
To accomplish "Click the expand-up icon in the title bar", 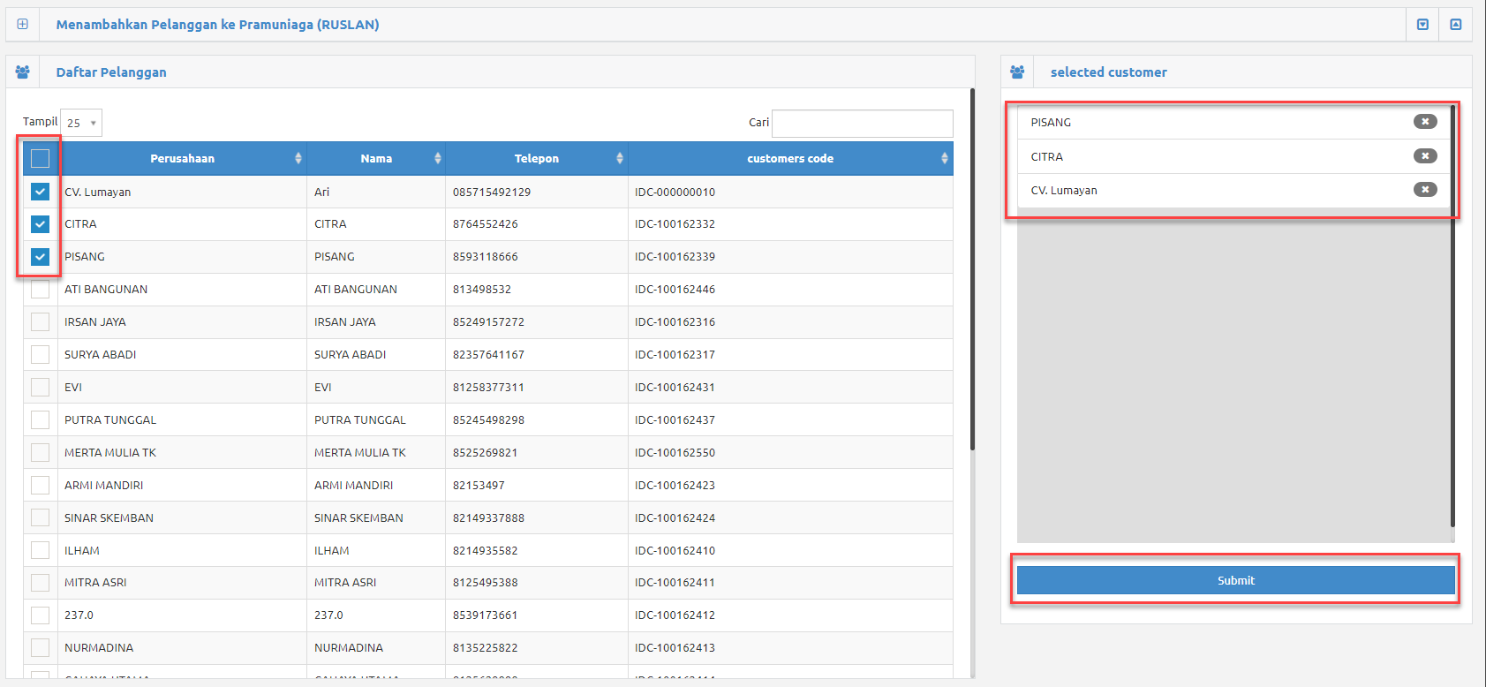I will [1456, 24].
